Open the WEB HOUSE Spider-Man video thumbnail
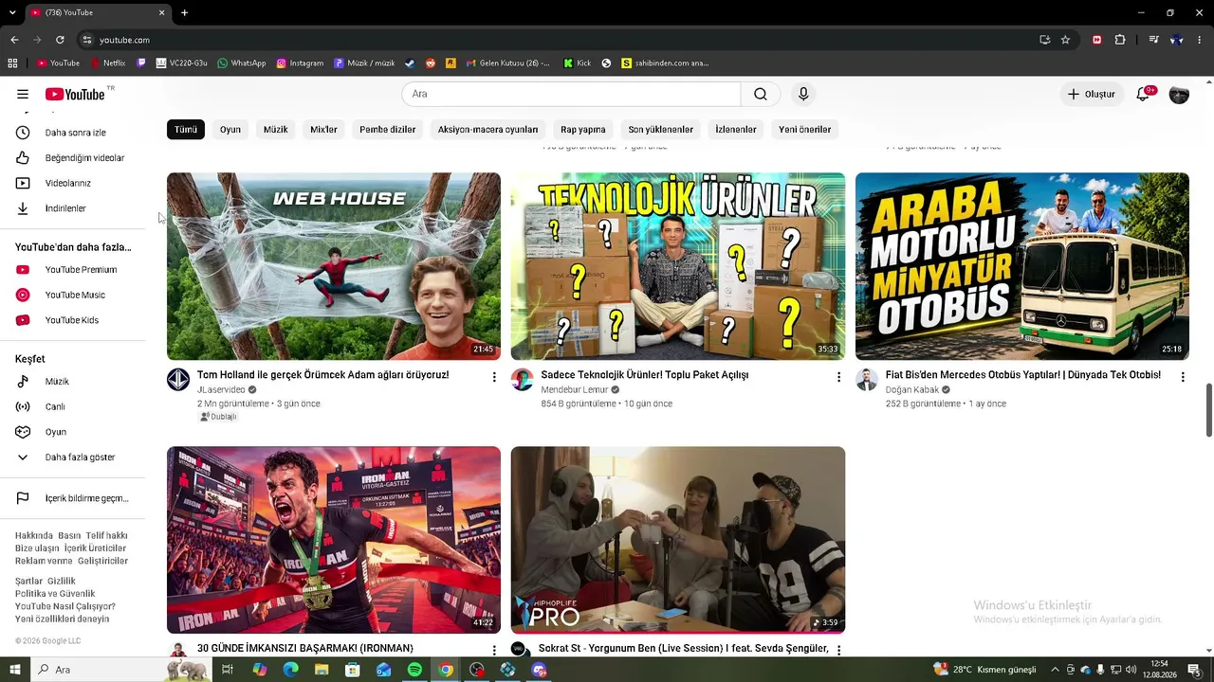 tap(334, 266)
